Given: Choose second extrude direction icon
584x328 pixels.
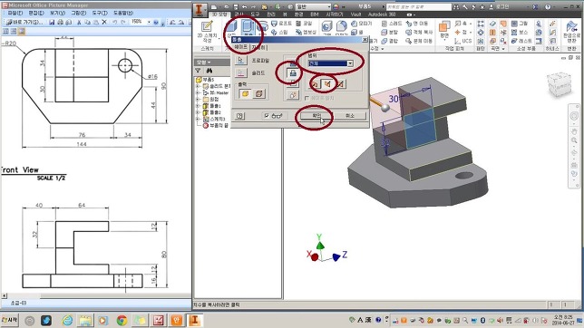Looking at the screenshot, I should click(327, 84).
